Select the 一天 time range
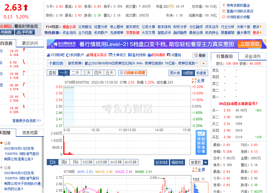Viewport: 276px width, 193px height. pyautogui.click(x=64, y=73)
